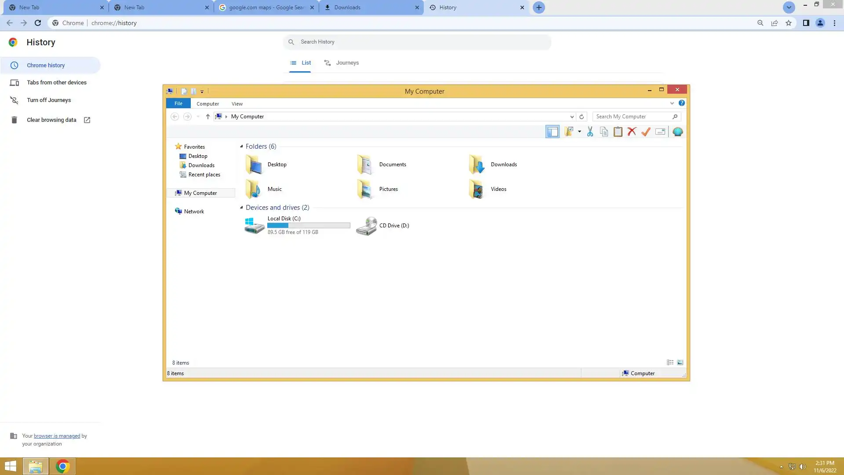Click the Paste clipboard toolbar icon
Screen dimensions: 844x475
tap(618, 132)
